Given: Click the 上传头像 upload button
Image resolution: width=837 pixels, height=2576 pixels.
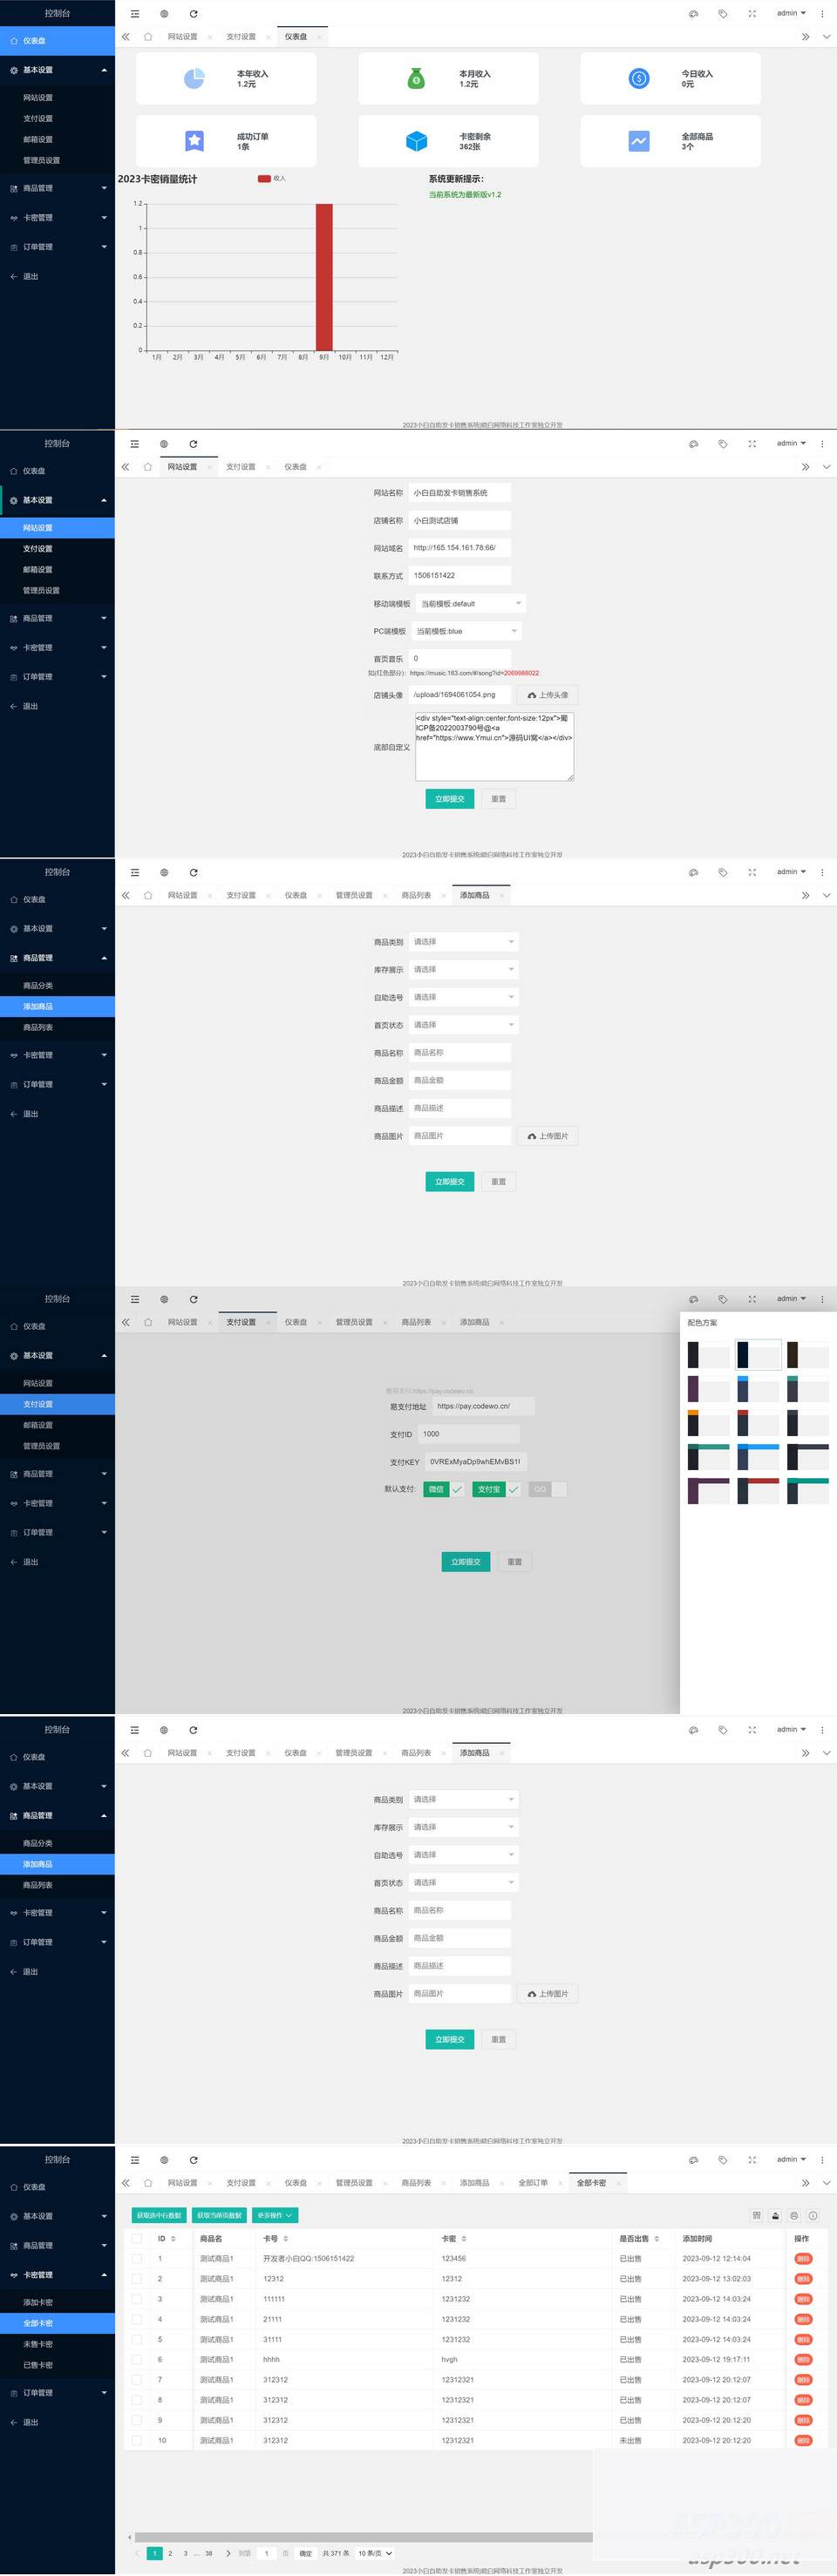Looking at the screenshot, I should (x=548, y=695).
